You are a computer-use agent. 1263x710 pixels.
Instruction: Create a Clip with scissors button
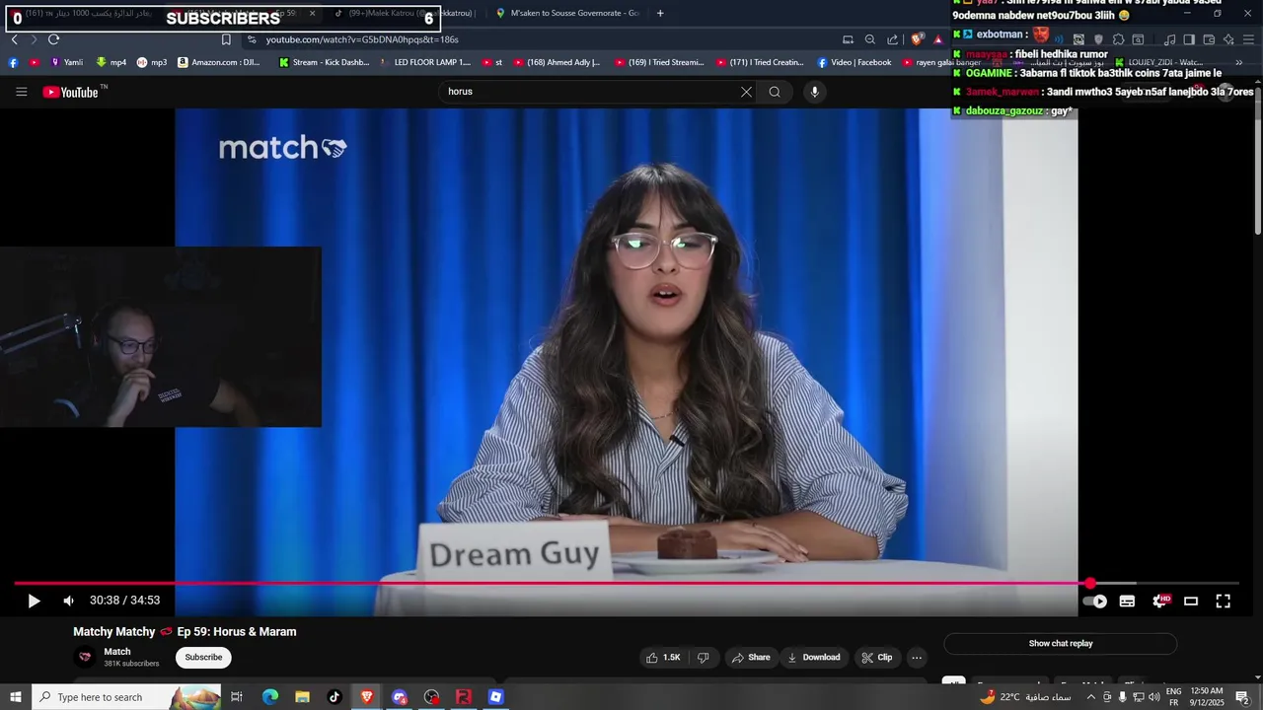876,657
